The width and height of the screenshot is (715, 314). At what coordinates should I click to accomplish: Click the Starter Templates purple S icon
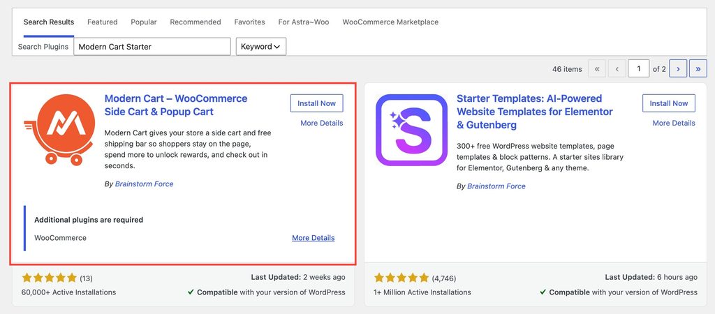(x=411, y=130)
